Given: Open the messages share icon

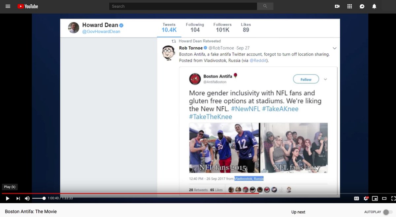Looking at the screenshot, I should (362, 6).
